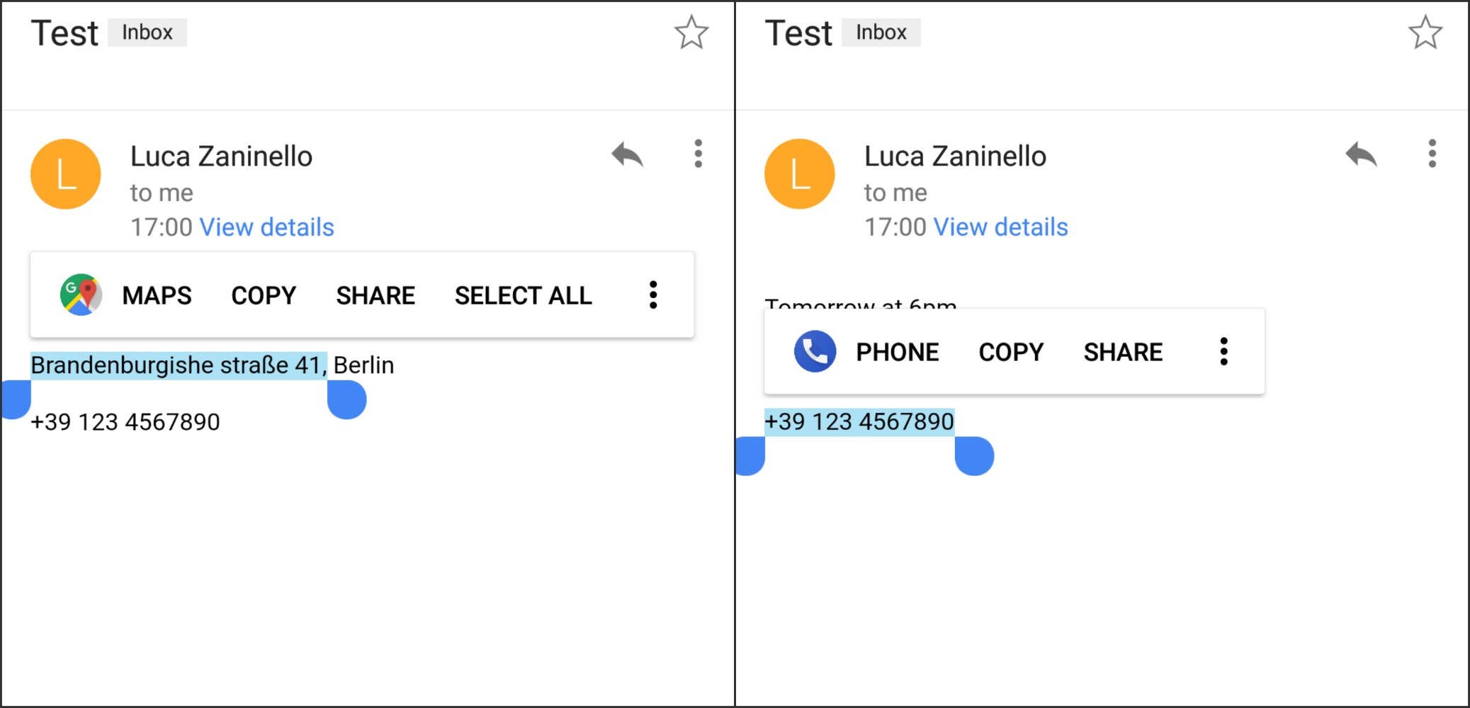Tap the Phone icon in the right toolbar

tap(813, 351)
